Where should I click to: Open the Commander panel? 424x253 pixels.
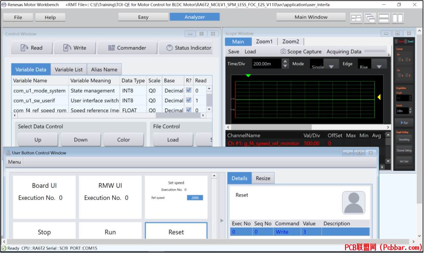(x=127, y=48)
